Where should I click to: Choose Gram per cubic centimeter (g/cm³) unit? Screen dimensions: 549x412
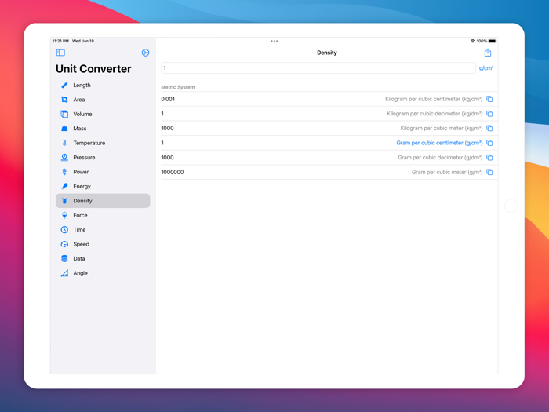click(439, 143)
